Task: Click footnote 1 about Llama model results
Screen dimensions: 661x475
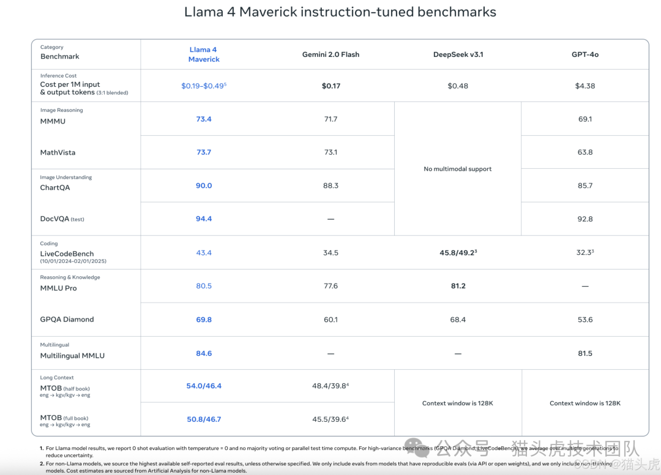Action: tap(329, 452)
